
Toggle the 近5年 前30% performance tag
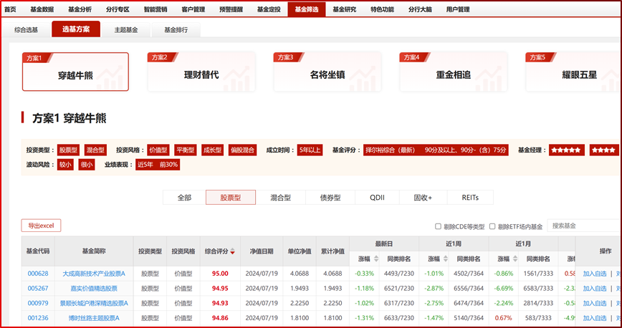pos(158,165)
